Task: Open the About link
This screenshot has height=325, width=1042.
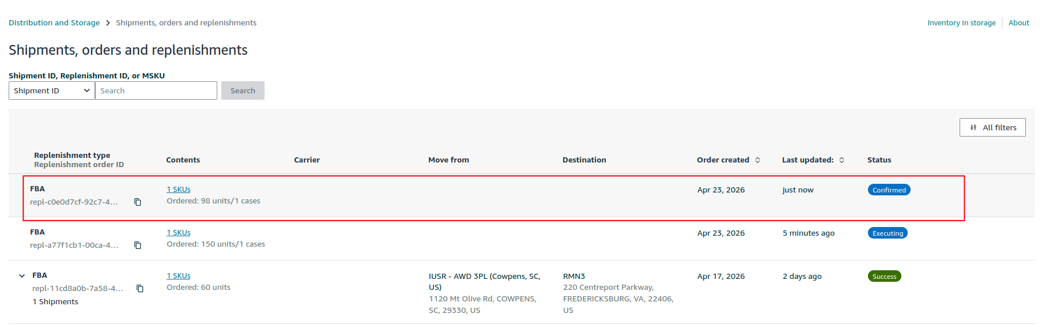Action: pyautogui.click(x=1018, y=23)
